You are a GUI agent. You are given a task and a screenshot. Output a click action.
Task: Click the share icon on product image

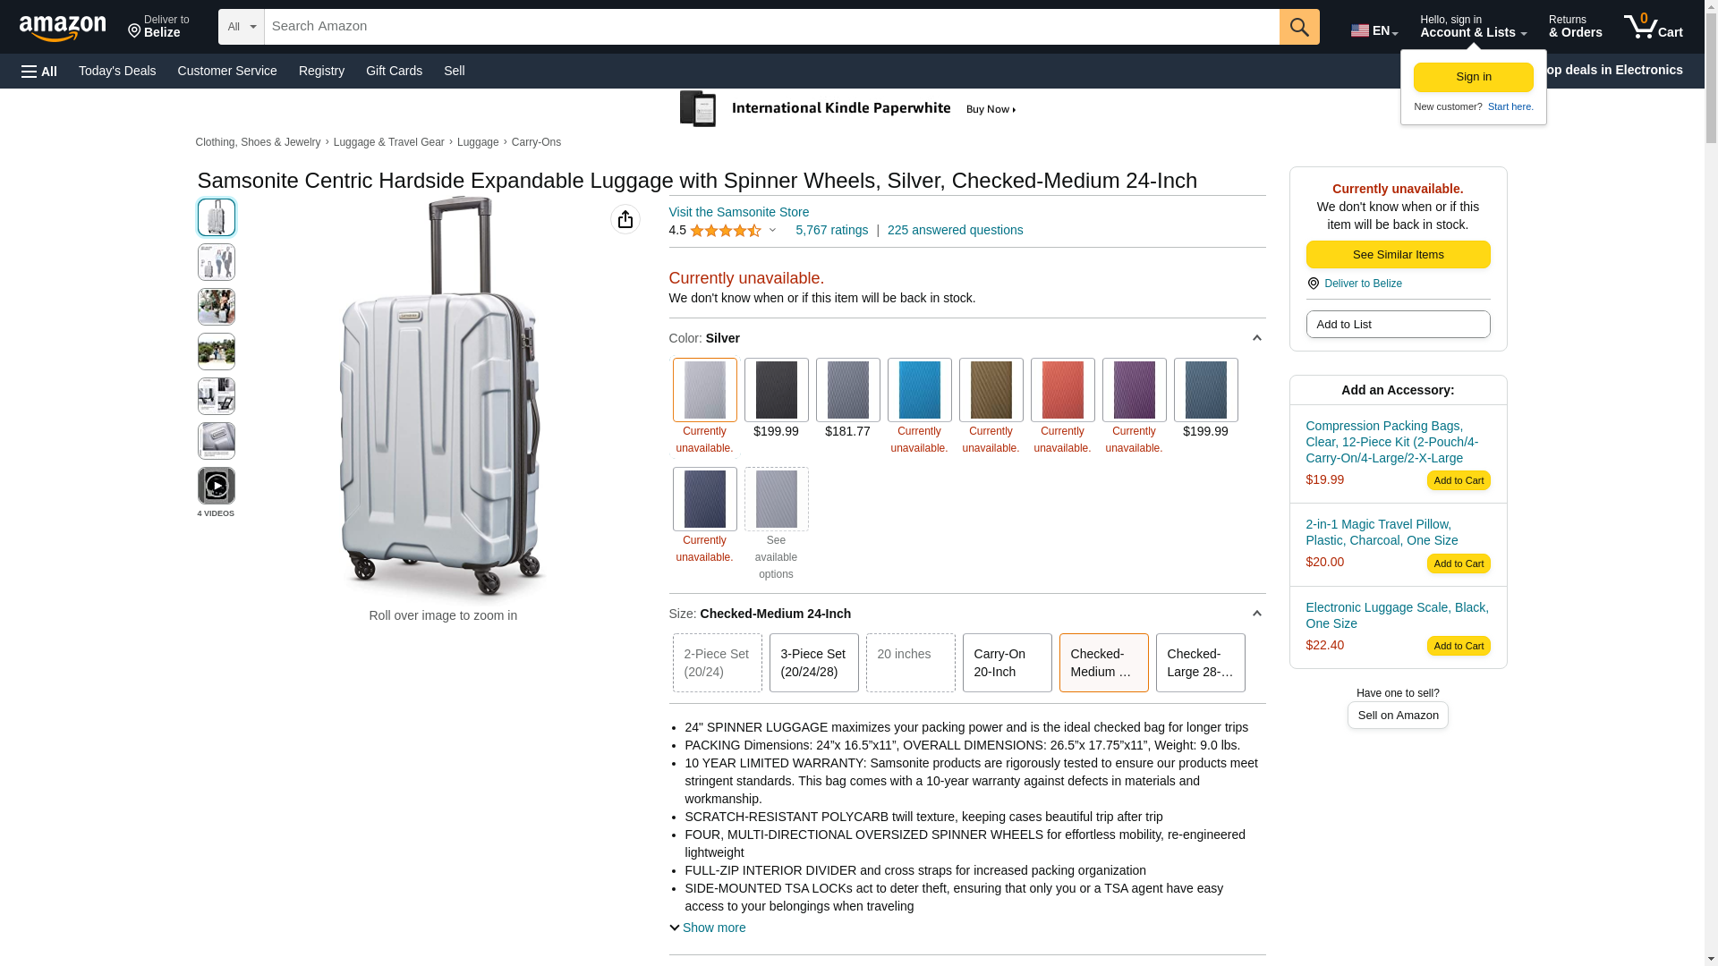click(x=625, y=219)
